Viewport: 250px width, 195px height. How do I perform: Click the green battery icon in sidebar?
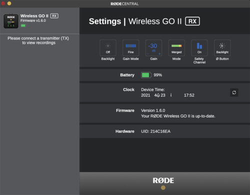point(23,25)
